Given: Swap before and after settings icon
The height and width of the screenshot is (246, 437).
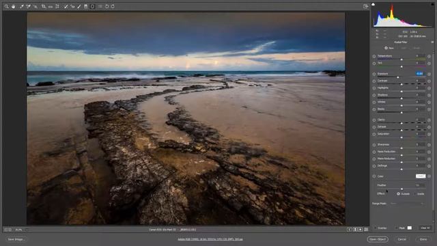Looking at the screenshot, I should click(x=355, y=230).
